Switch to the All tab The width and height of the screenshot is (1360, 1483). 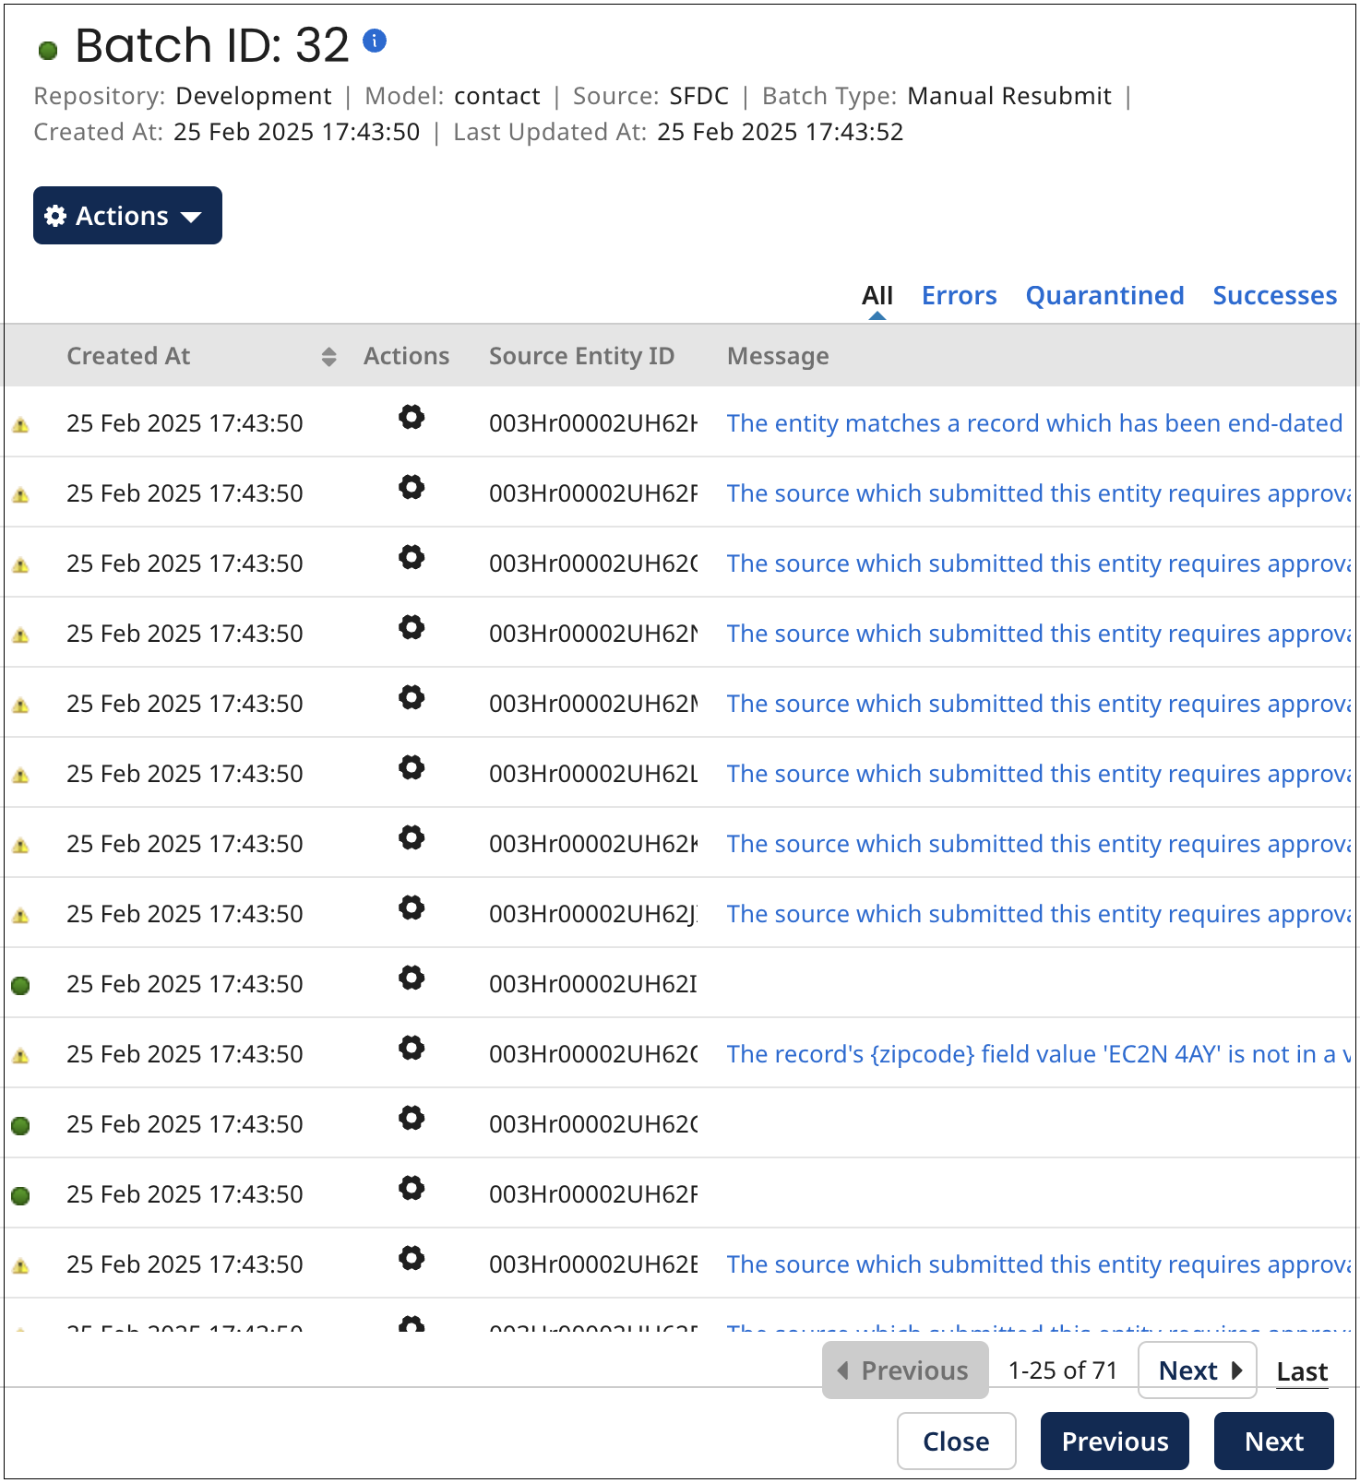[877, 295]
